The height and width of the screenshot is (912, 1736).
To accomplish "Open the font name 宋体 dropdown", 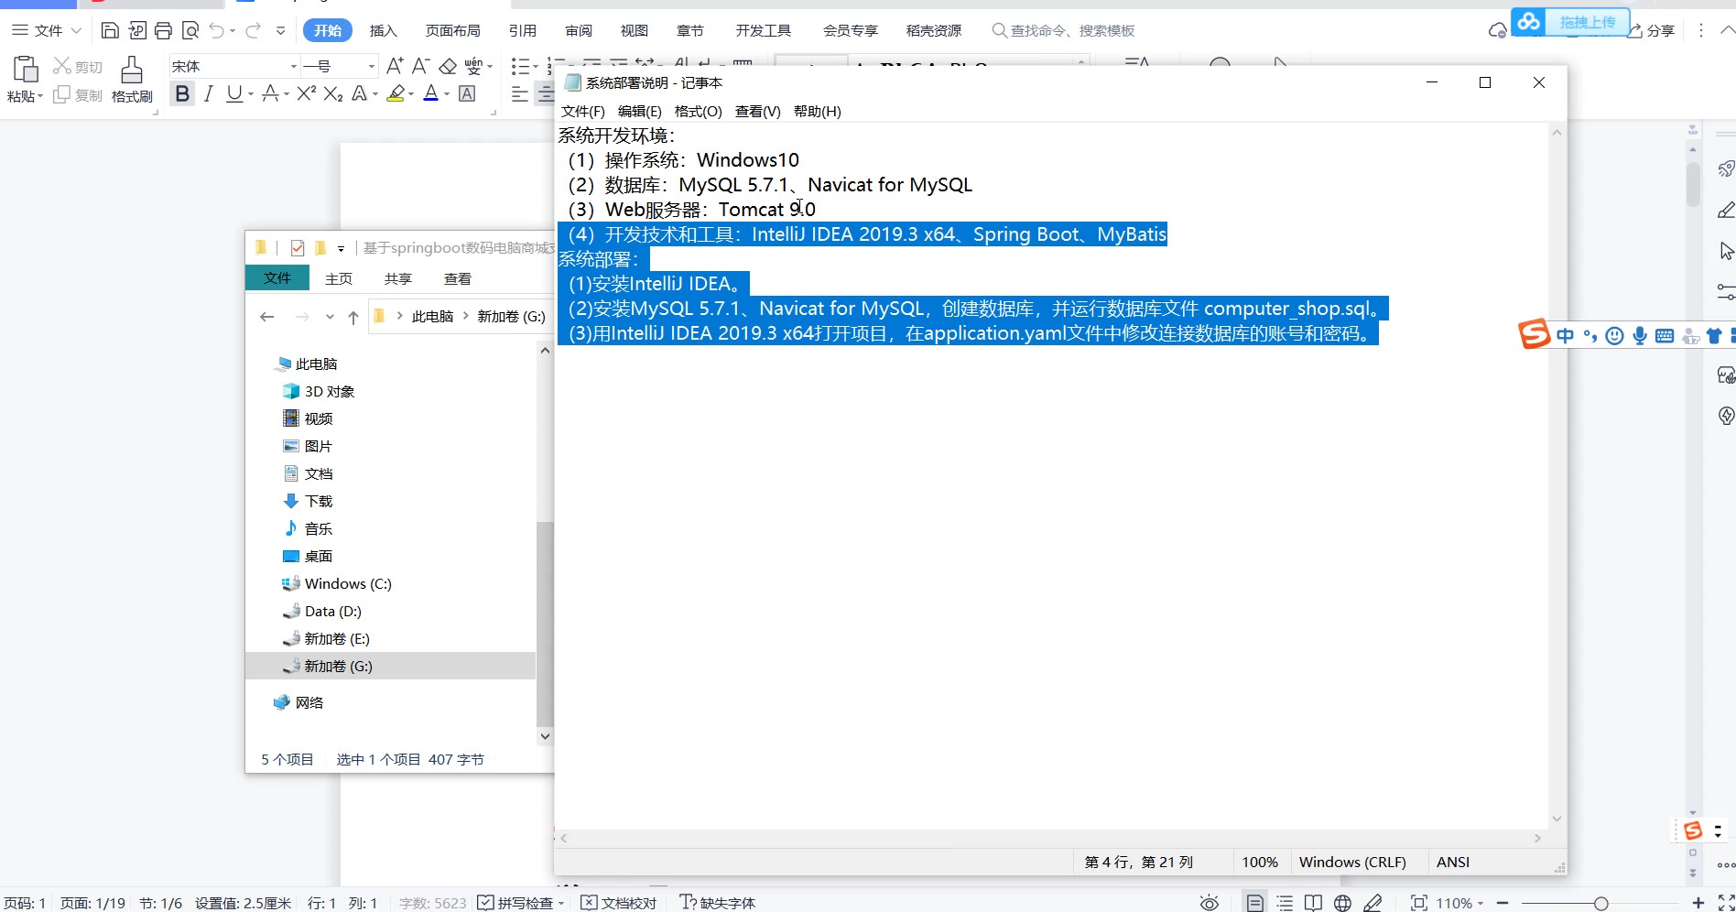I will click(x=293, y=66).
